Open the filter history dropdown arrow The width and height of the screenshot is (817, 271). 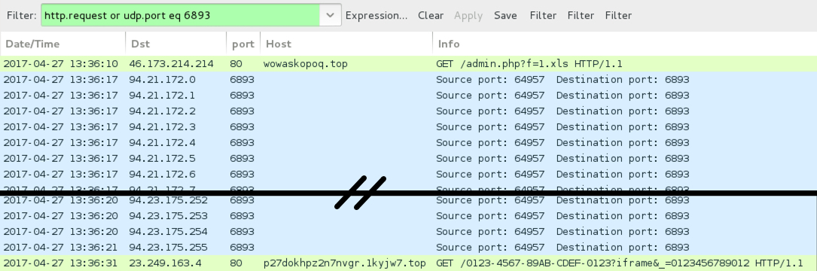[331, 15]
